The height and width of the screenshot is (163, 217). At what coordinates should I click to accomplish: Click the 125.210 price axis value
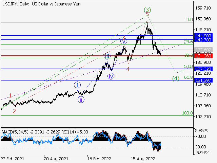coord(203,73)
